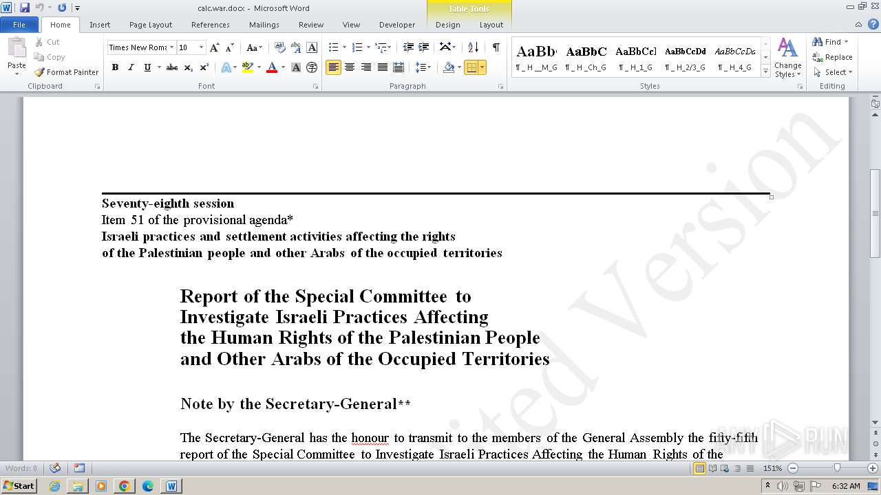Open the font size dropdown
881x495 pixels.
click(201, 47)
